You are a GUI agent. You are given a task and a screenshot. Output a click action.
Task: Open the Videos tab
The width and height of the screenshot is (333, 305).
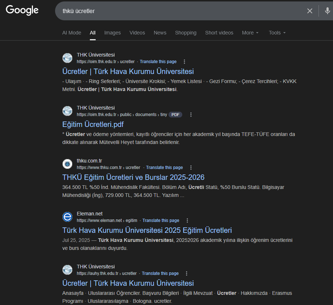tap(137, 33)
